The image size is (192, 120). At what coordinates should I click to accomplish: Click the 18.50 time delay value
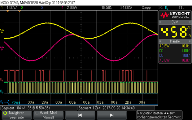click(107, 8)
